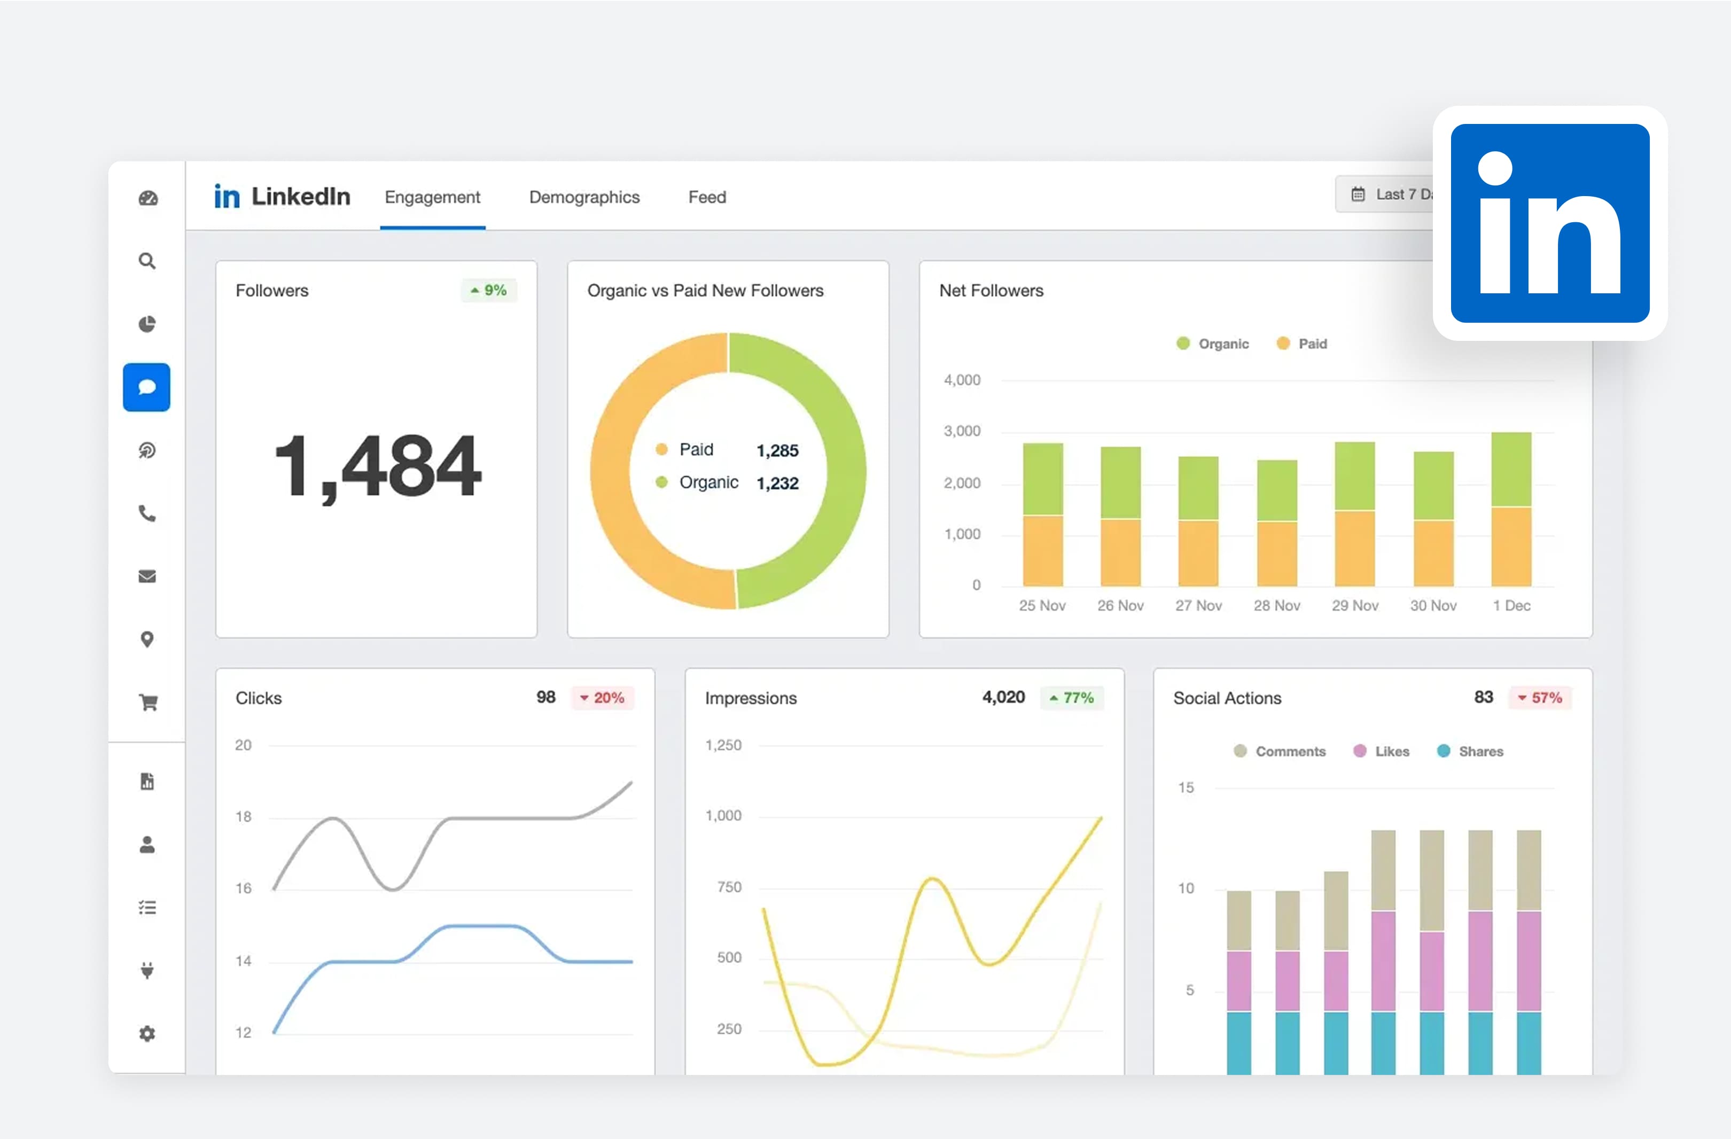Click the 1 Dec bar in Net Followers
This screenshot has width=1731, height=1139.
coord(1511,509)
